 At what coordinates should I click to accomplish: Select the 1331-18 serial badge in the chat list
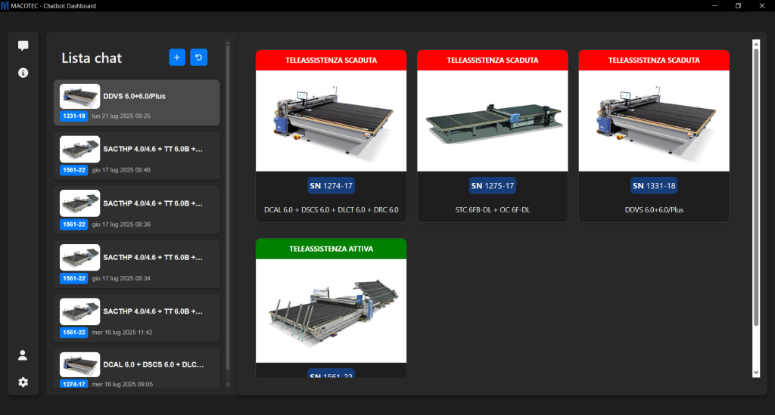tap(74, 116)
